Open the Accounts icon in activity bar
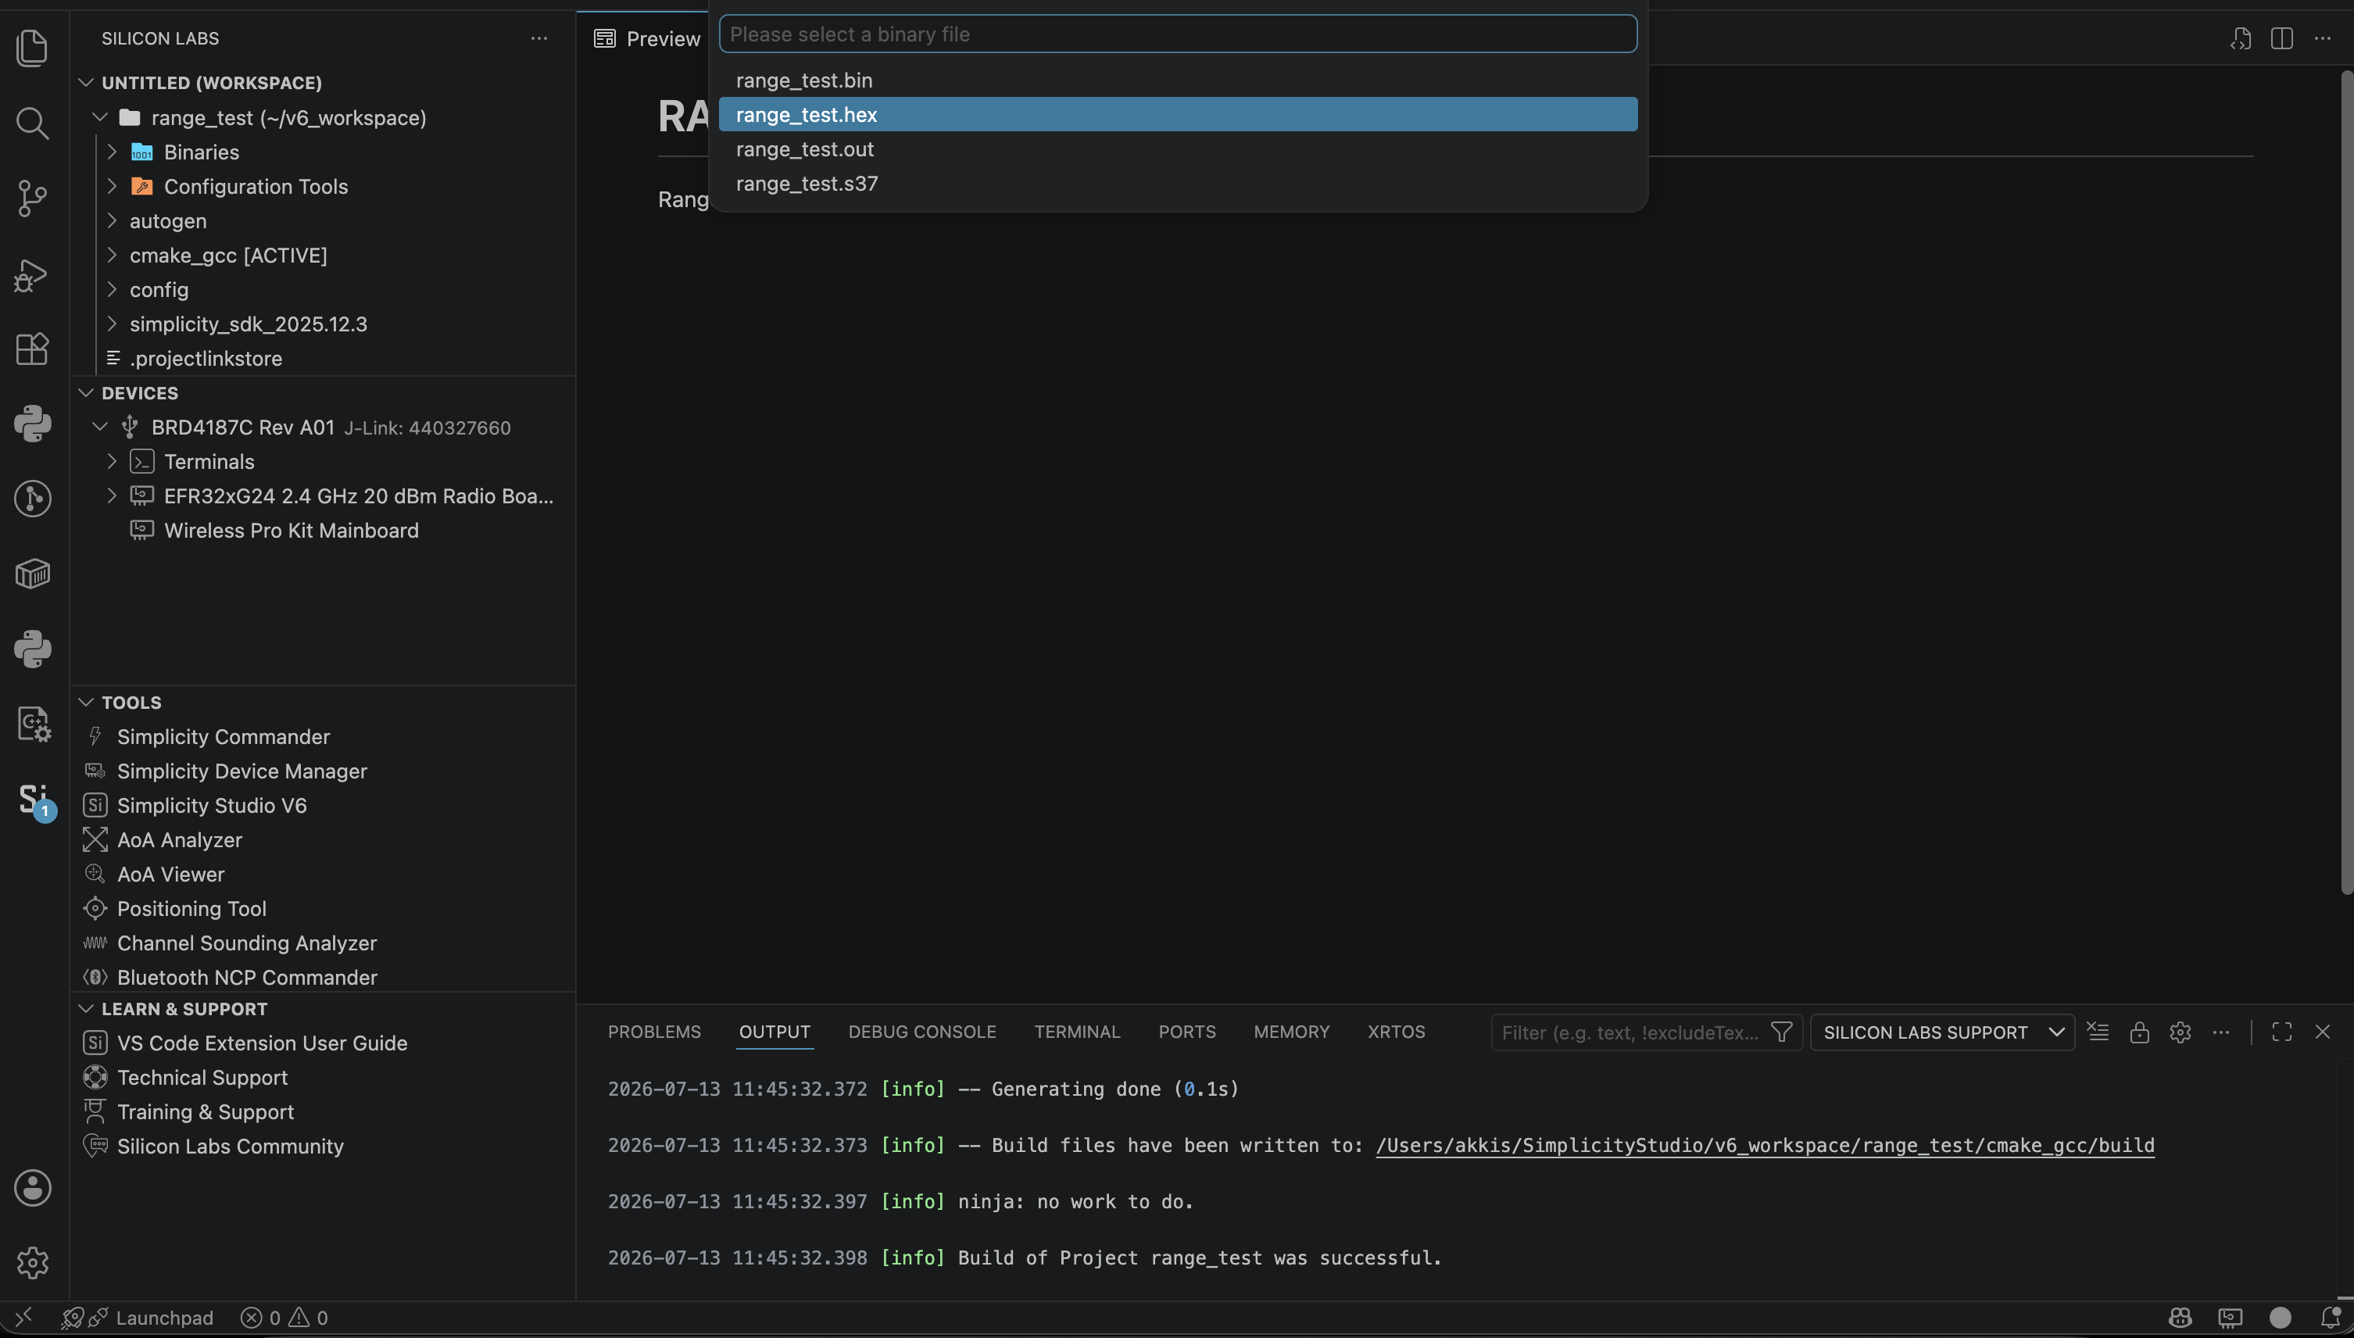2354x1338 pixels. pyautogui.click(x=33, y=1187)
